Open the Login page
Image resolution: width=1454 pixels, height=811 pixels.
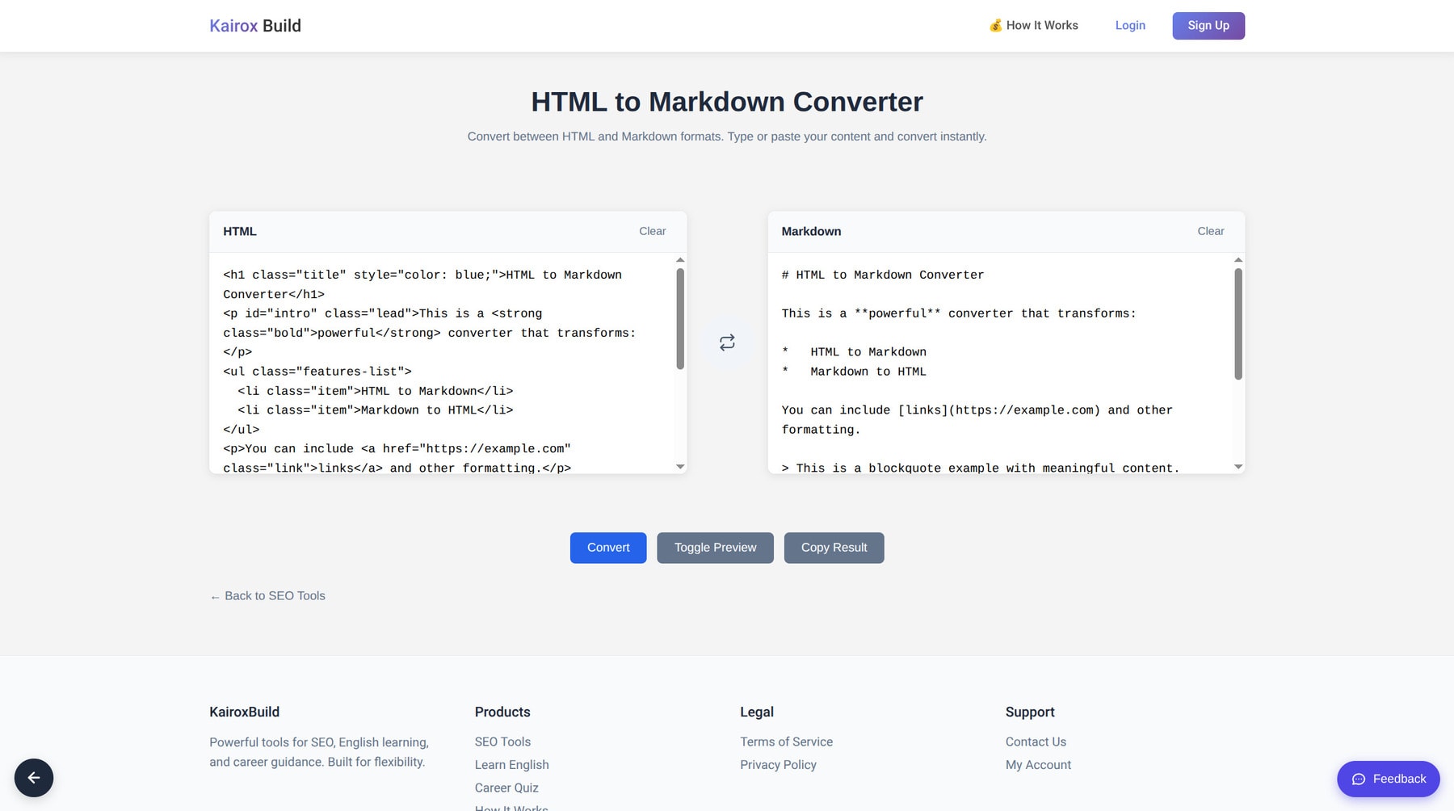coord(1129,25)
